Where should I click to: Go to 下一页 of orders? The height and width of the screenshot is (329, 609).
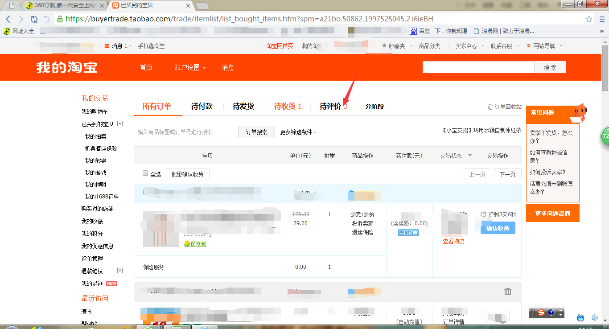tap(507, 174)
